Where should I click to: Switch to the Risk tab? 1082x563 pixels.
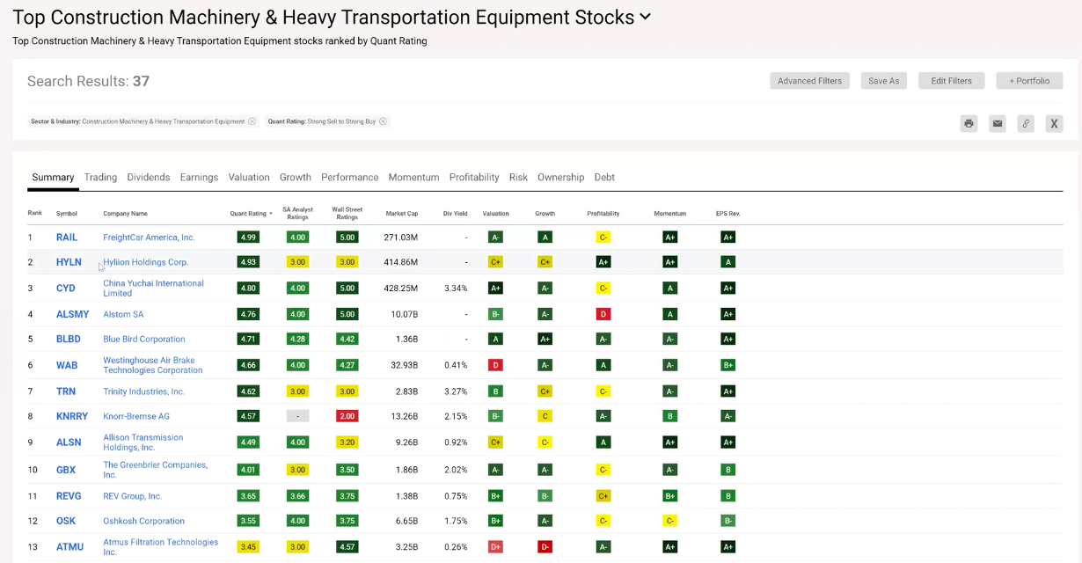[x=518, y=177]
